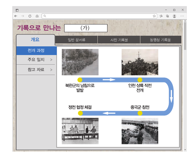Click the 북한군의 남침으로 발발 label
Viewport: 192px width, 159px height.
(x=80, y=88)
